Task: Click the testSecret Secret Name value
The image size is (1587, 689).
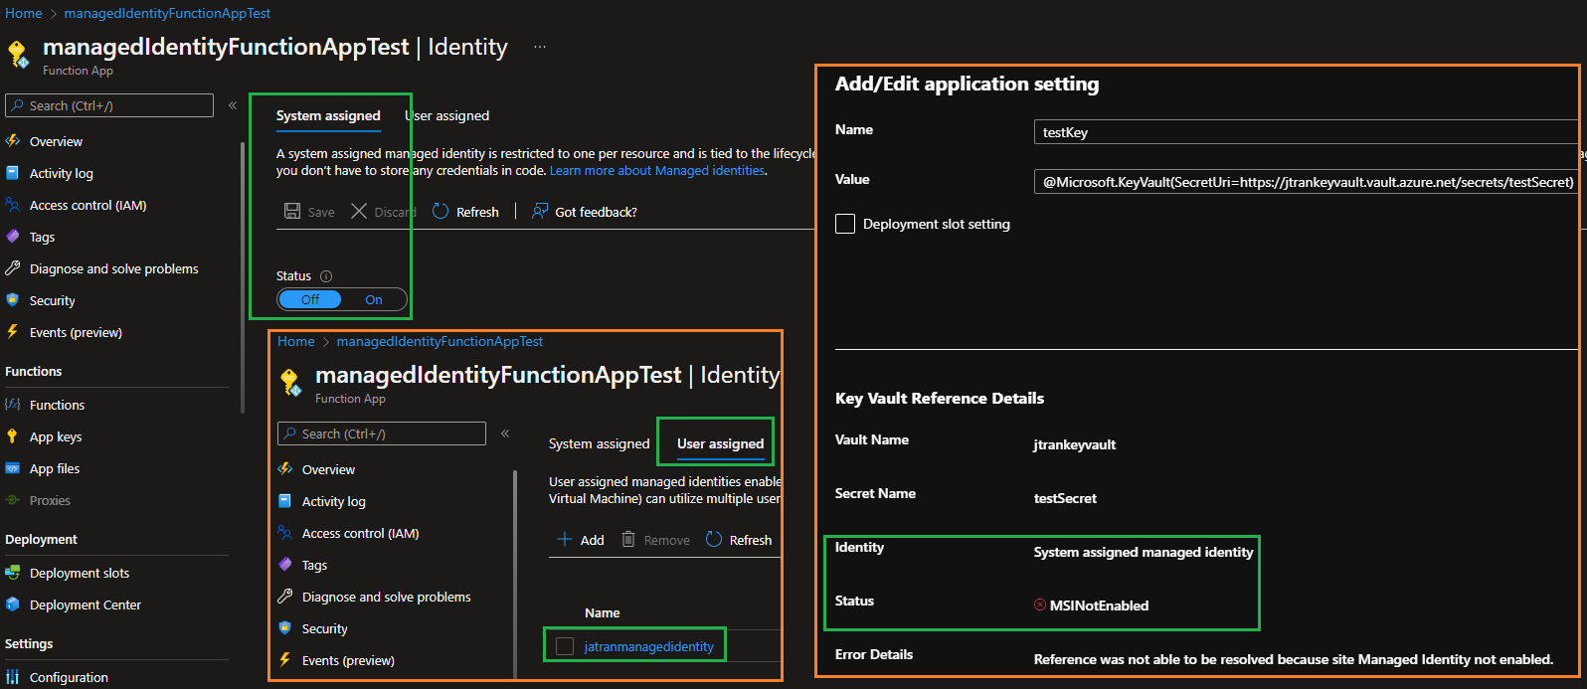Action: (1065, 498)
